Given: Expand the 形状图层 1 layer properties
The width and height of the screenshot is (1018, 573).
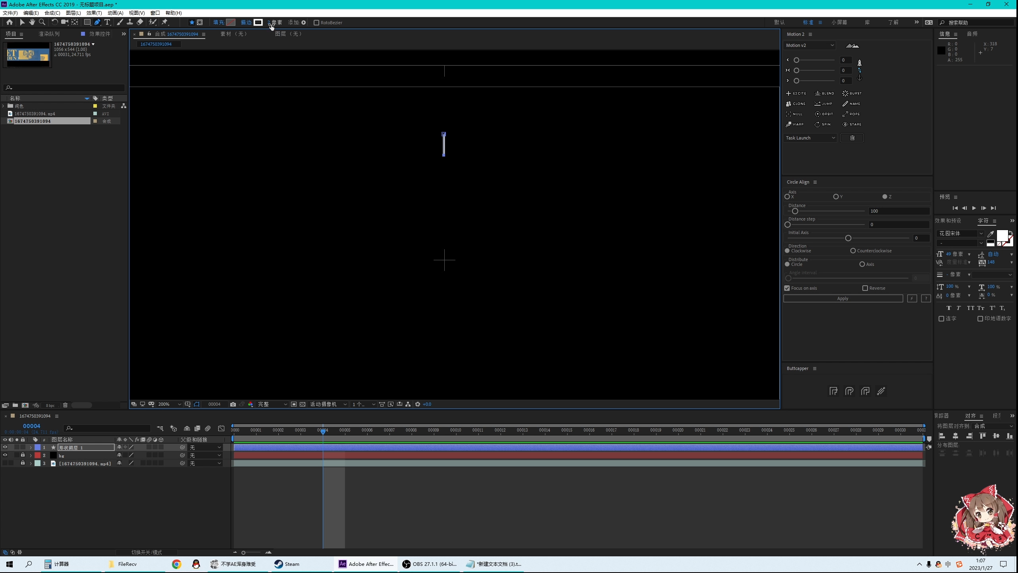Looking at the screenshot, I should [x=31, y=447].
